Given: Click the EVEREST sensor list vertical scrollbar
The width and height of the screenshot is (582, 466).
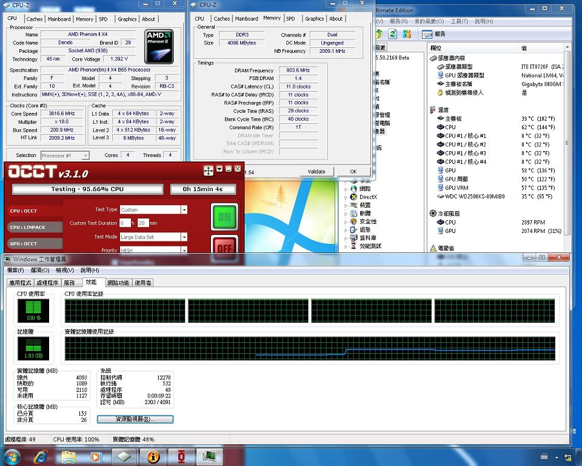Looking at the screenshot, I should (x=567, y=143).
